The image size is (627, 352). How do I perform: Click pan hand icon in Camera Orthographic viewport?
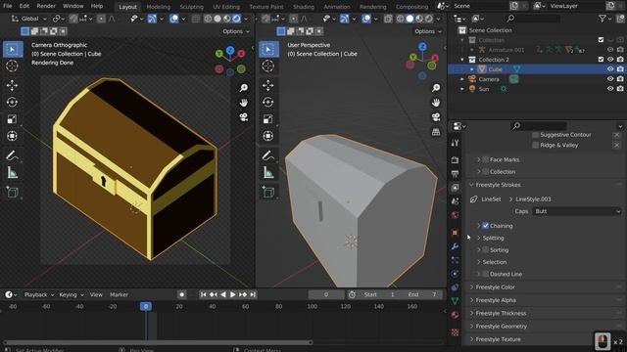(244, 103)
